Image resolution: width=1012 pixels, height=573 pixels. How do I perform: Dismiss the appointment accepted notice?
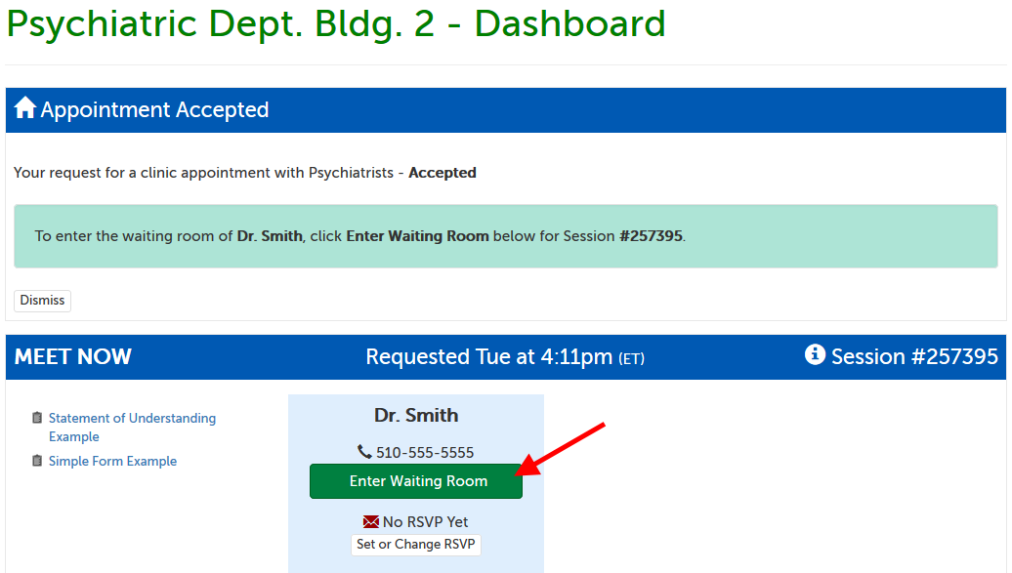point(42,301)
